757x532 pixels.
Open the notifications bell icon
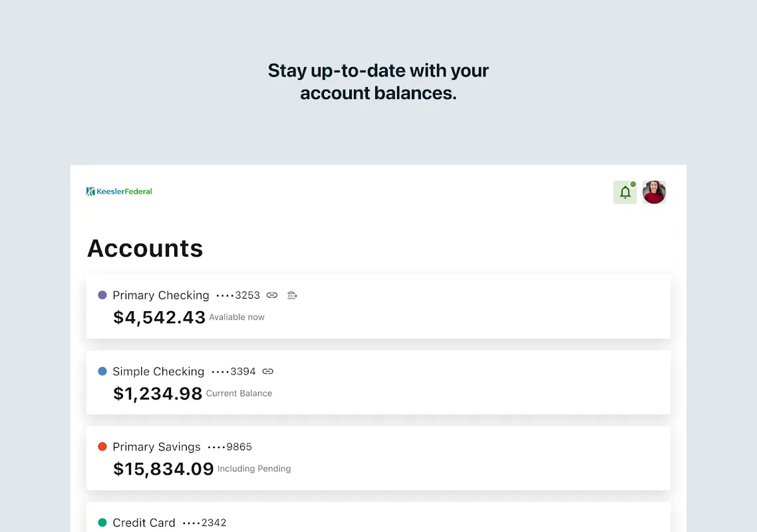tap(625, 193)
